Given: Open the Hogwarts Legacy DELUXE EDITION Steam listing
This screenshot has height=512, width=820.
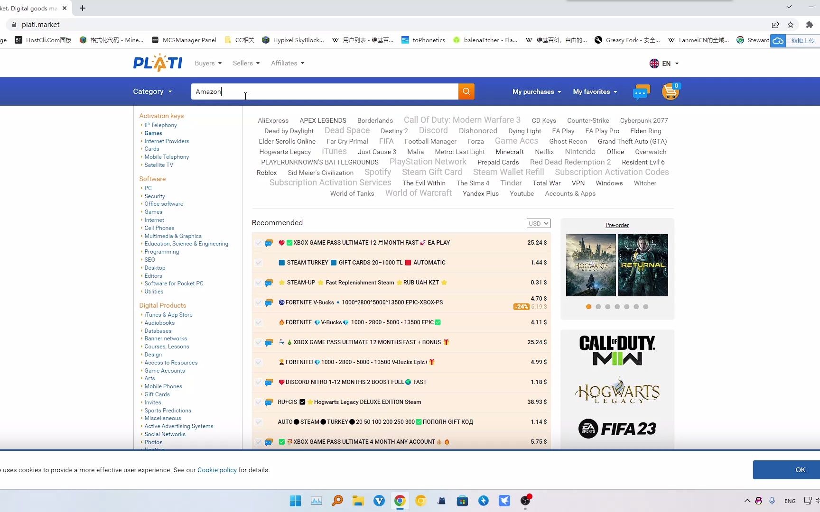Looking at the screenshot, I should pyautogui.click(x=367, y=402).
